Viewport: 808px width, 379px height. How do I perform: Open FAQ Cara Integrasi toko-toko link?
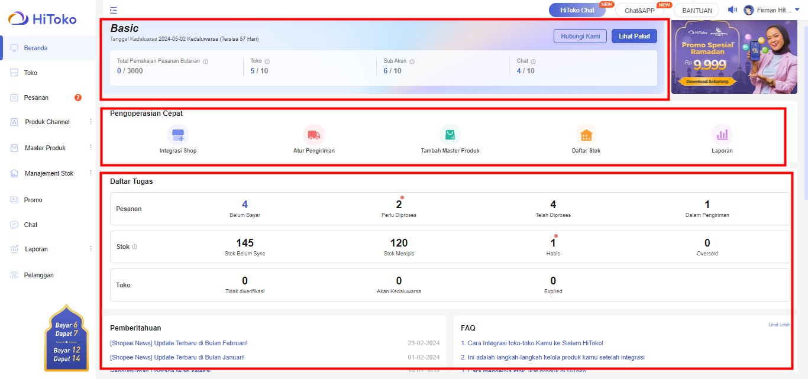[532, 343]
